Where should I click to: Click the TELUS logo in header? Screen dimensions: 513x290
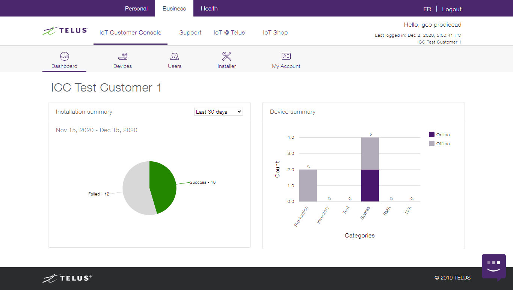(x=65, y=31)
